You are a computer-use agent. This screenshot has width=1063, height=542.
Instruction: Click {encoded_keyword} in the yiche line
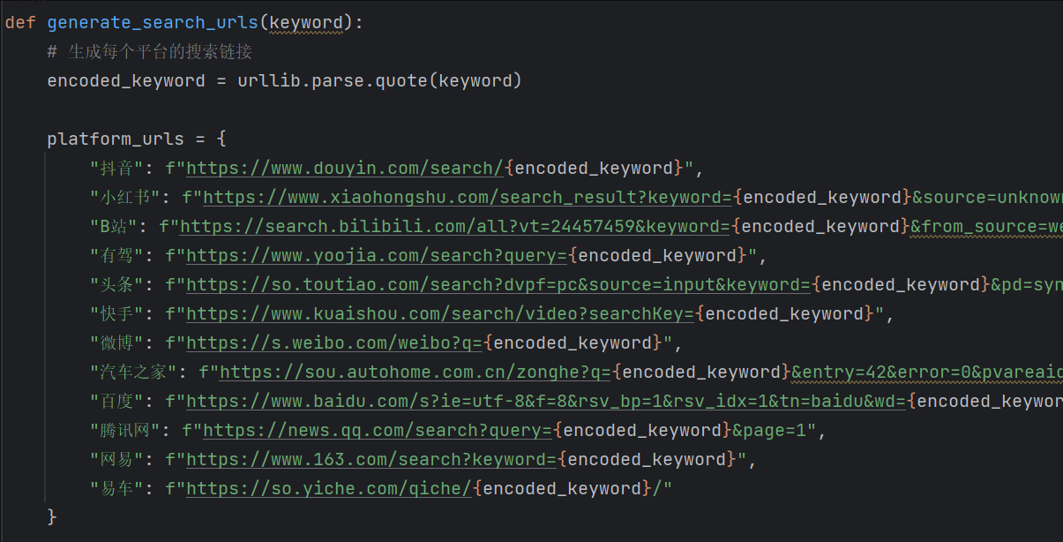point(562,489)
